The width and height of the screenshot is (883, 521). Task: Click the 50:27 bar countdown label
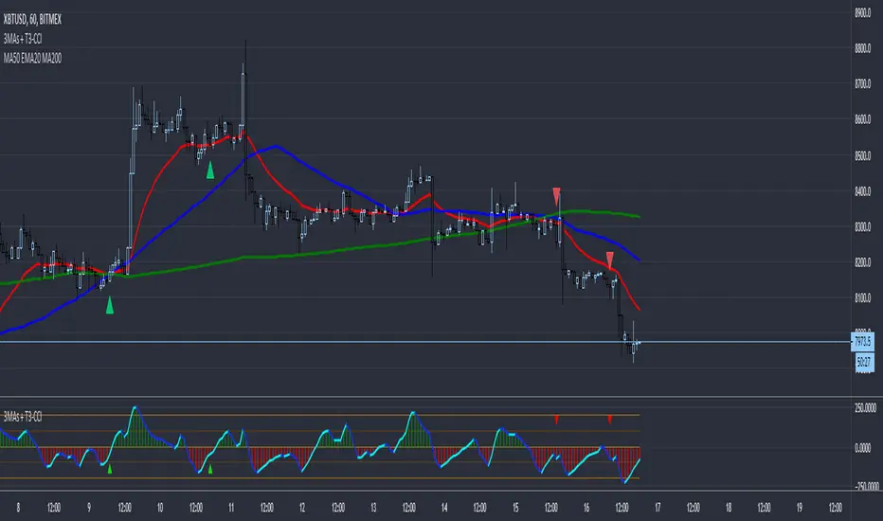tap(864, 362)
